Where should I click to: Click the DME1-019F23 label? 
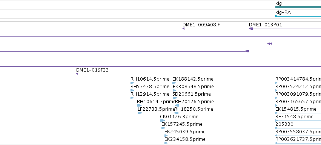tap(92, 70)
